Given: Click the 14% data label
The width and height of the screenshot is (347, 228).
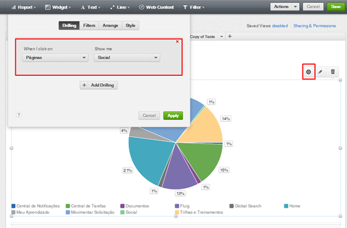Looking at the screenshot, I should pos(226,119).
